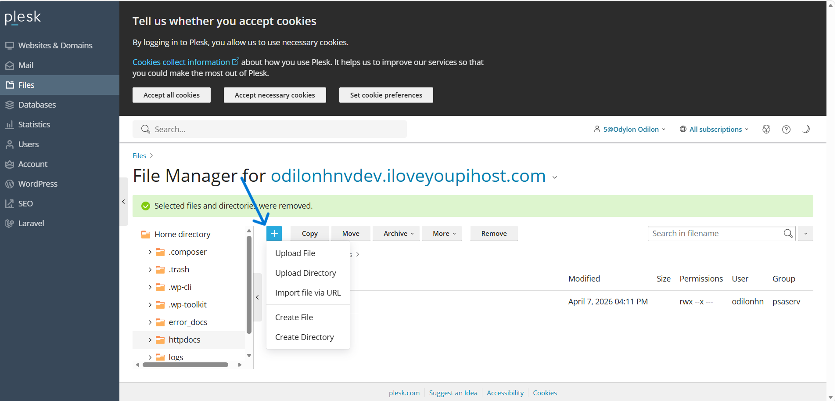Open the help question mark icon
Image resolution: width=837 pixels, height=401 pixels.
(x=786, y=129)
